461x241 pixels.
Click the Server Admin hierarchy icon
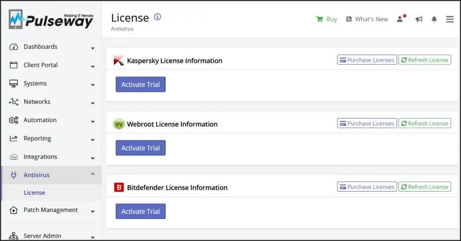tap(14, 236)
